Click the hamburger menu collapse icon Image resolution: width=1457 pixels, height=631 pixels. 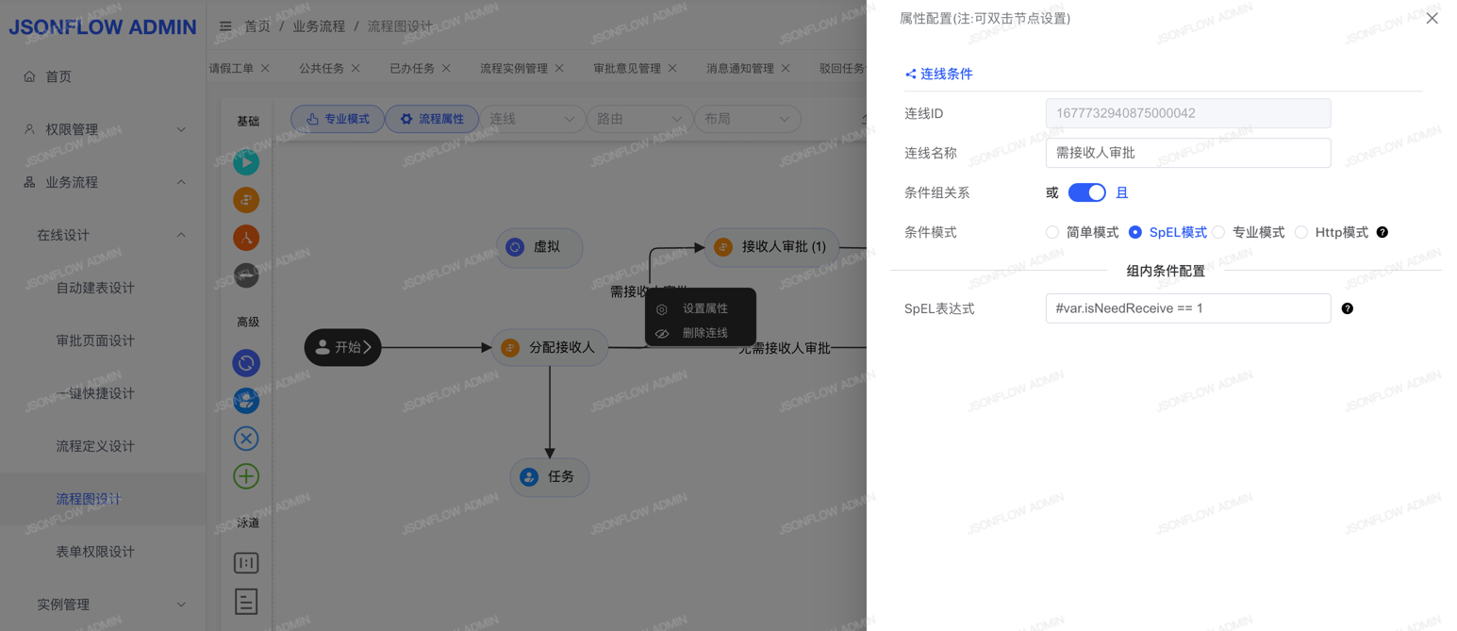(225, 26)
